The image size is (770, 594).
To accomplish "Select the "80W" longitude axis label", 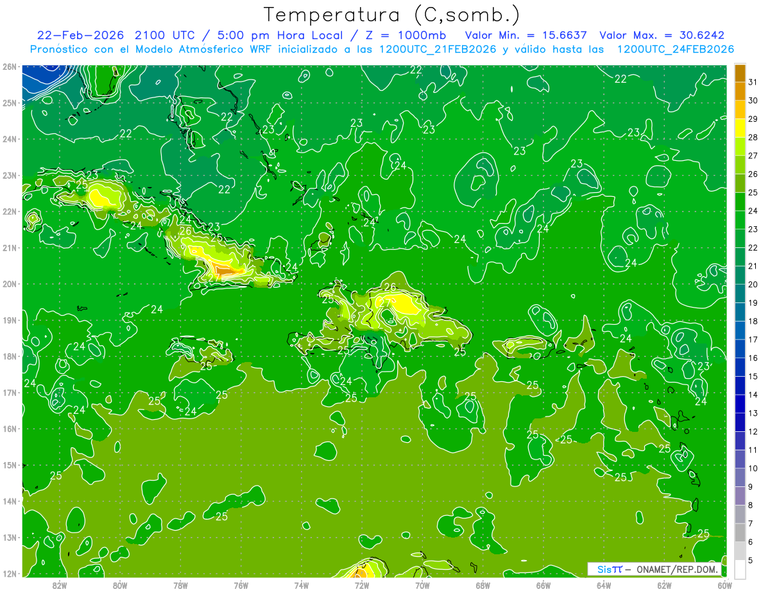I will click(x=120, y=585).
